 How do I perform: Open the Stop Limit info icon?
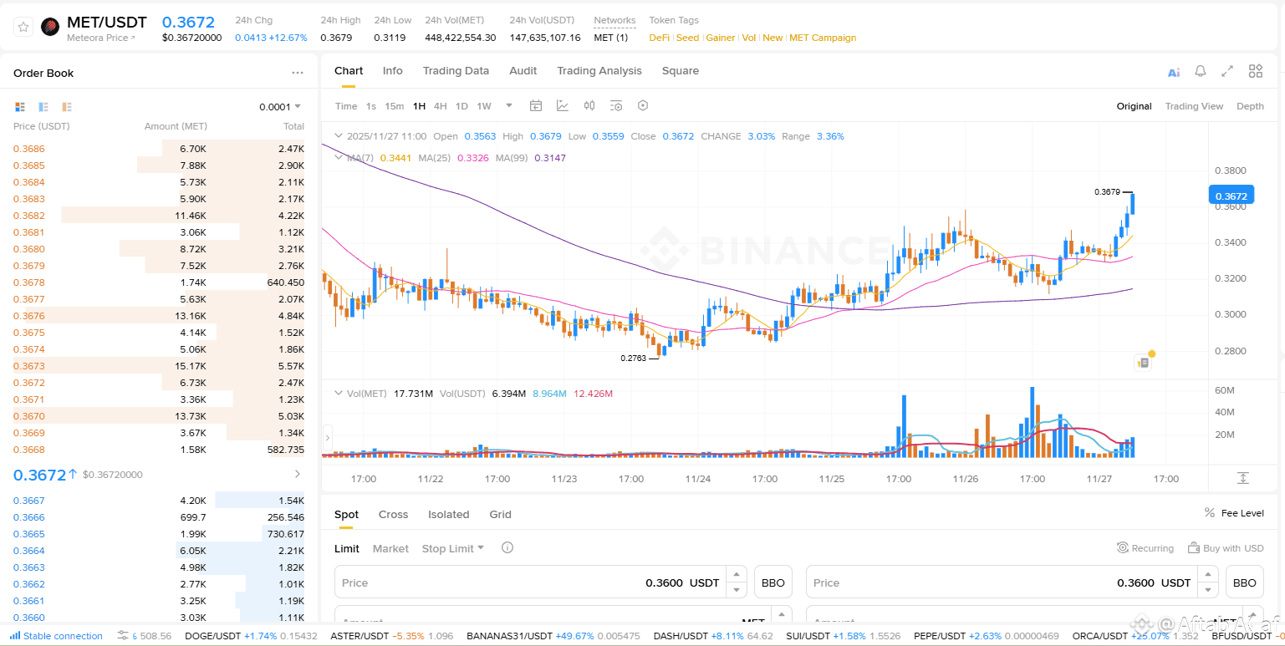tap(507, 548)
